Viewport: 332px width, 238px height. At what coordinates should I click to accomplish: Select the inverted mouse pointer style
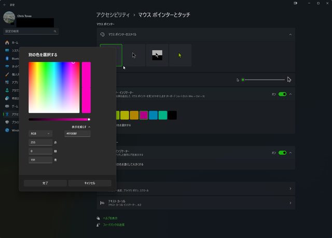(x=158, y=55)
